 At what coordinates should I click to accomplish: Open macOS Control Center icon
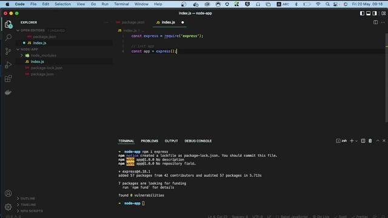[335, 4]
